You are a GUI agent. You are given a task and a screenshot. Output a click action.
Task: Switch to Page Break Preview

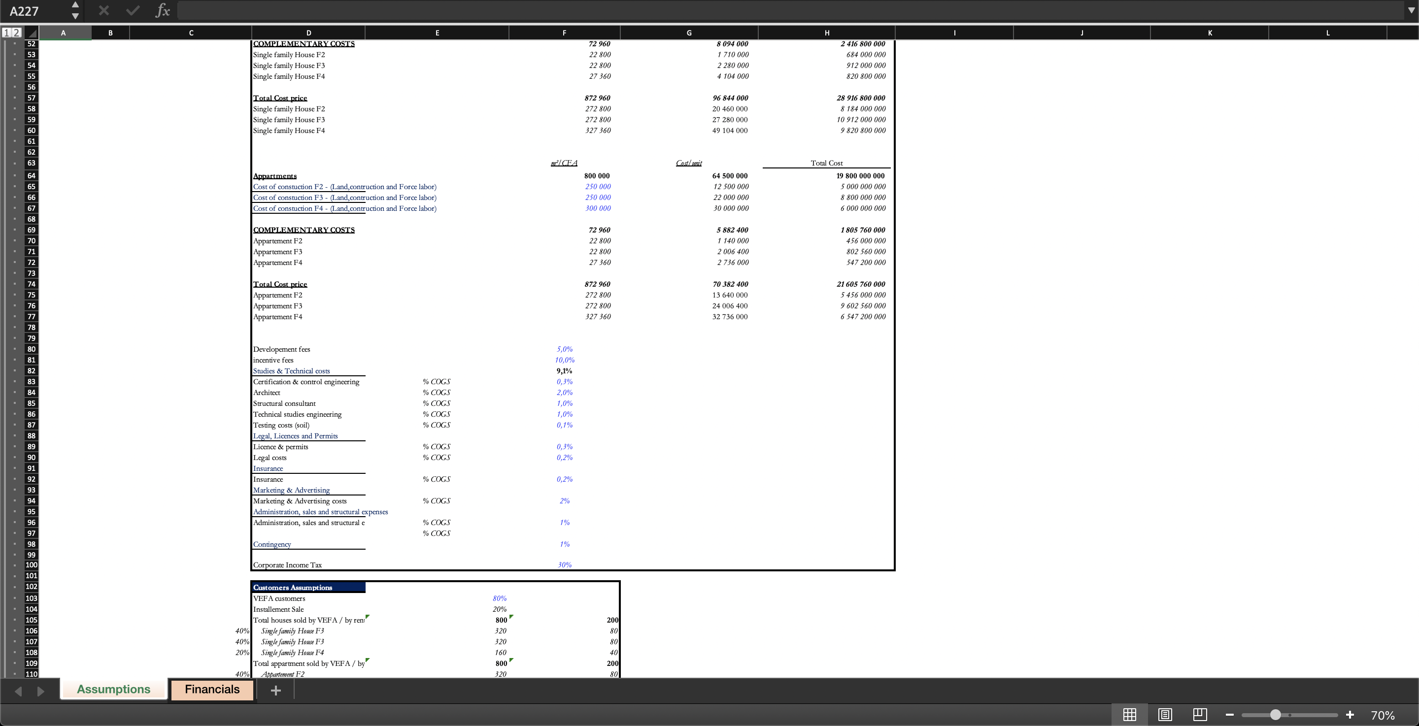pos(1200,715)
